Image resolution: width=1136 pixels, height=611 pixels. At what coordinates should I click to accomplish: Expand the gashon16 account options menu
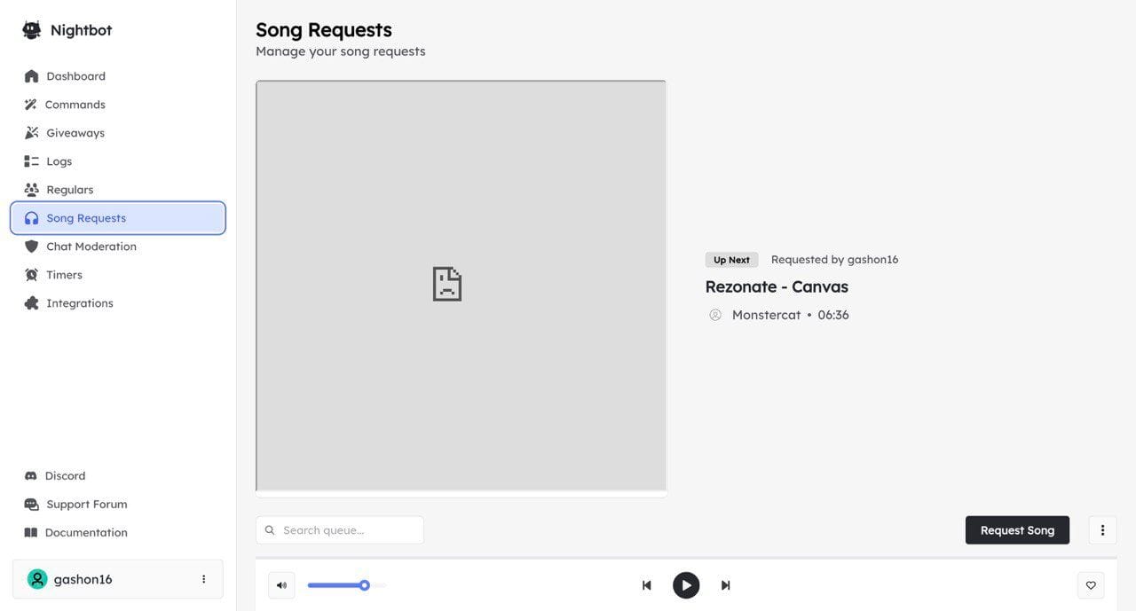pos(203,579)
